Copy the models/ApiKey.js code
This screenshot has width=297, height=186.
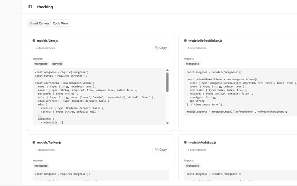point(161,150)
